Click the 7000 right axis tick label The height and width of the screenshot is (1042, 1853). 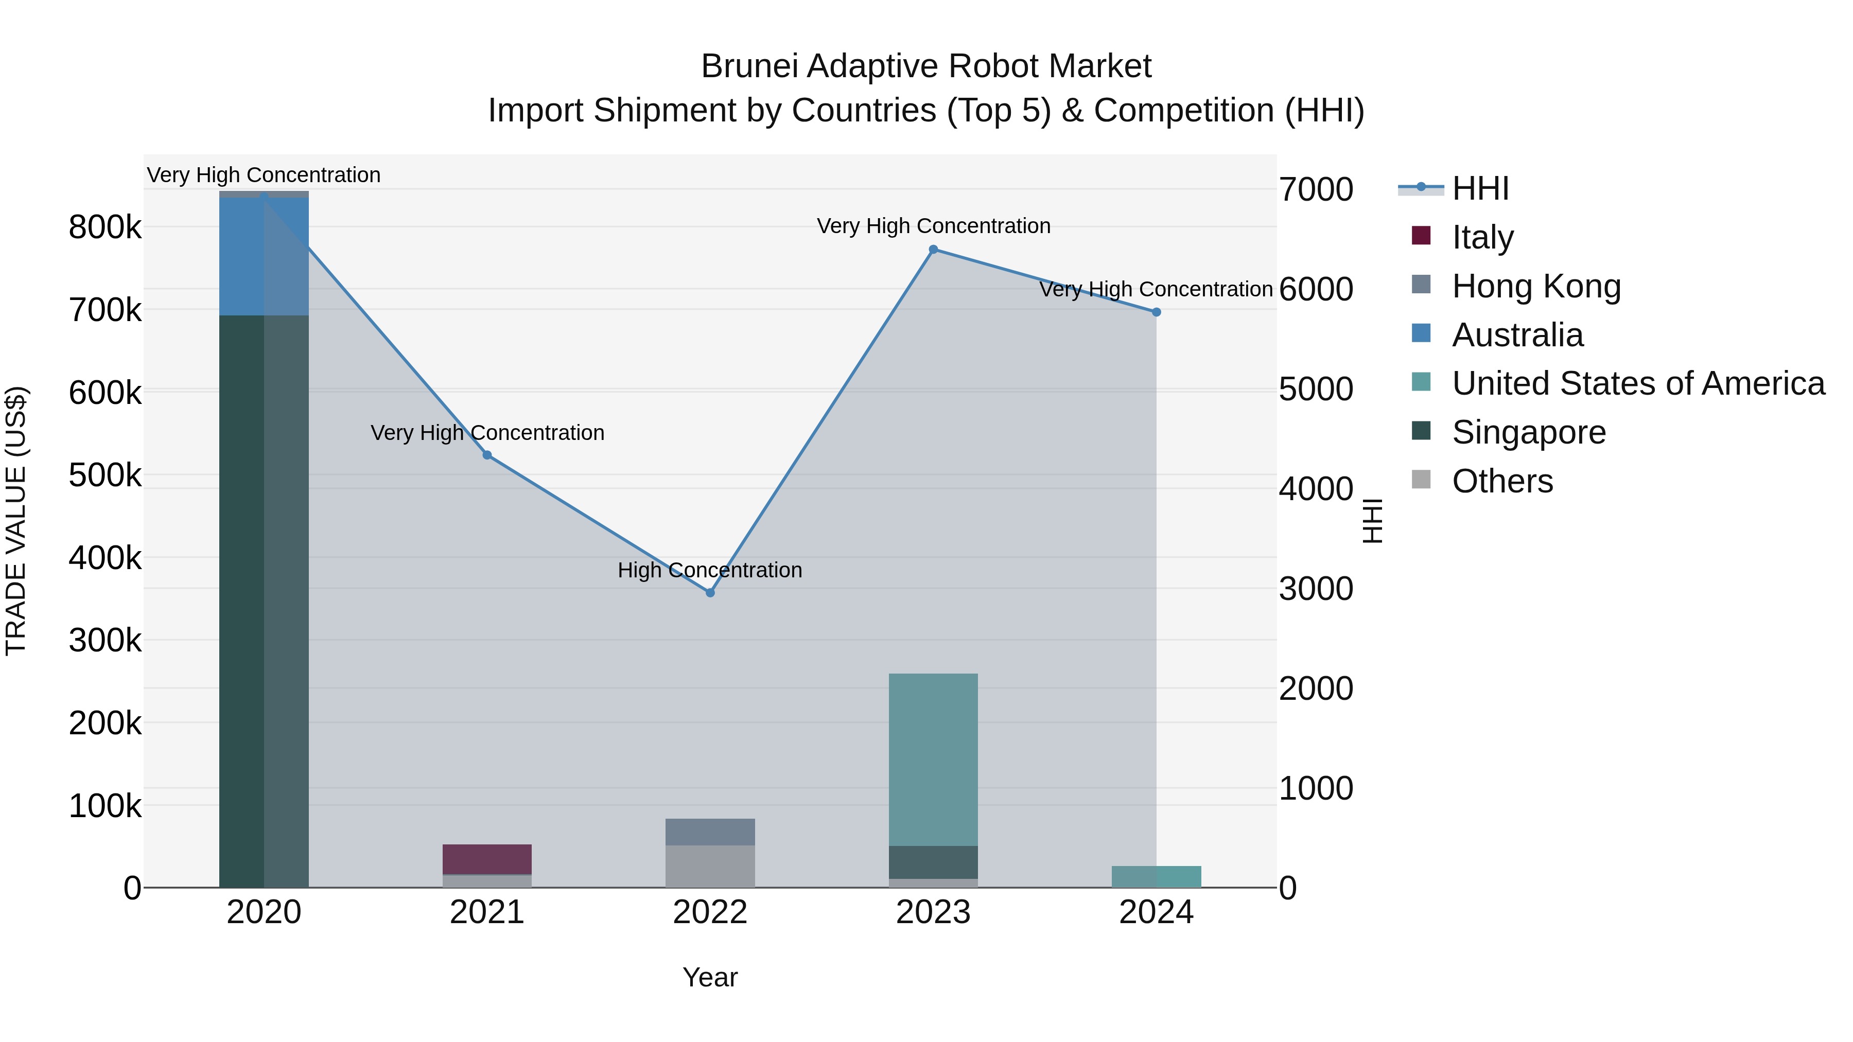[x=1316, y=190]
